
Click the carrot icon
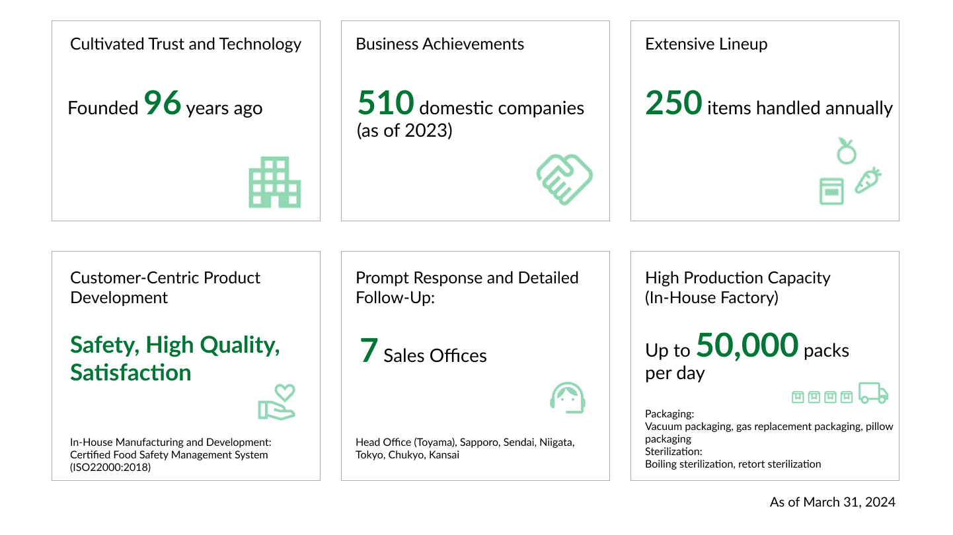pos(868,180)
